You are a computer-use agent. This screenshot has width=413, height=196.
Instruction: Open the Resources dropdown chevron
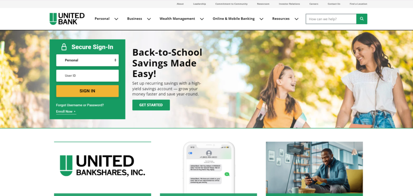[x=296, y=19]
